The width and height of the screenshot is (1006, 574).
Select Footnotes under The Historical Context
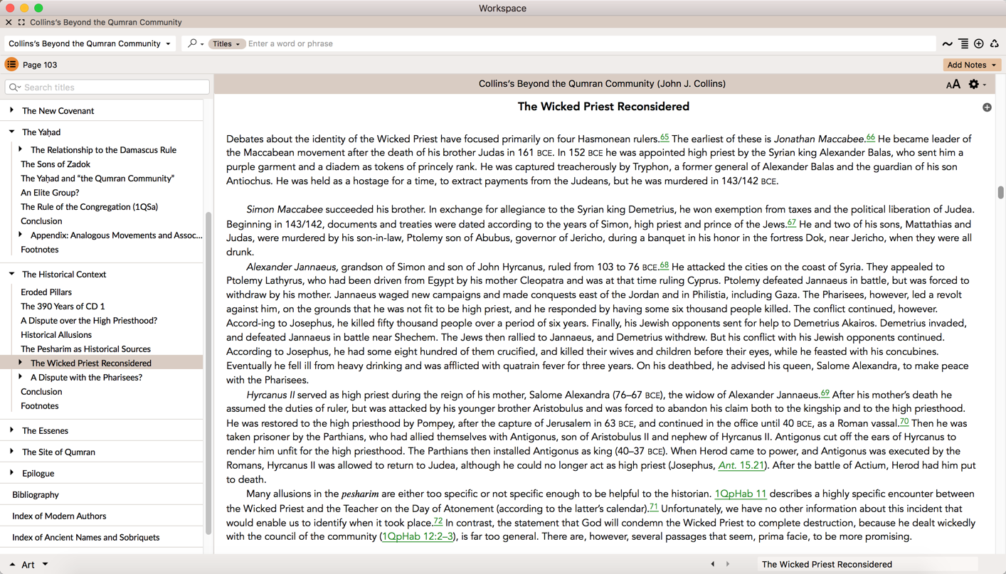[x=40, y=406]
